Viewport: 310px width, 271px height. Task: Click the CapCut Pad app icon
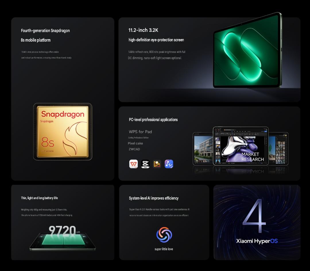tap(145, 164)
